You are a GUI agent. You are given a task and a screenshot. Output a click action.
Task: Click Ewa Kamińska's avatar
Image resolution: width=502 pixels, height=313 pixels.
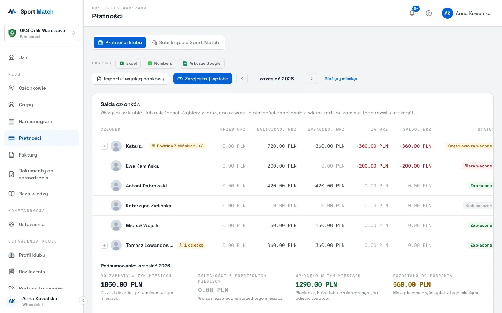click(x=116, y=166)
